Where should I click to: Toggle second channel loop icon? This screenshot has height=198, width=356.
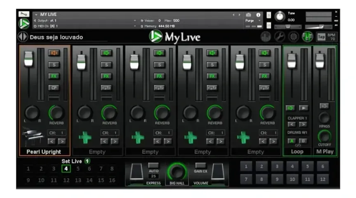coord(106,87)
